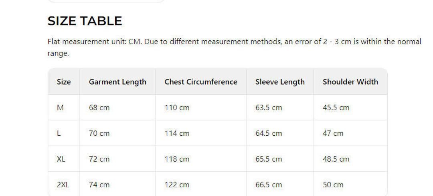Click the SIZE TABLE heading
This screenshot has width=433, height=196.
[x=85, y=21]
